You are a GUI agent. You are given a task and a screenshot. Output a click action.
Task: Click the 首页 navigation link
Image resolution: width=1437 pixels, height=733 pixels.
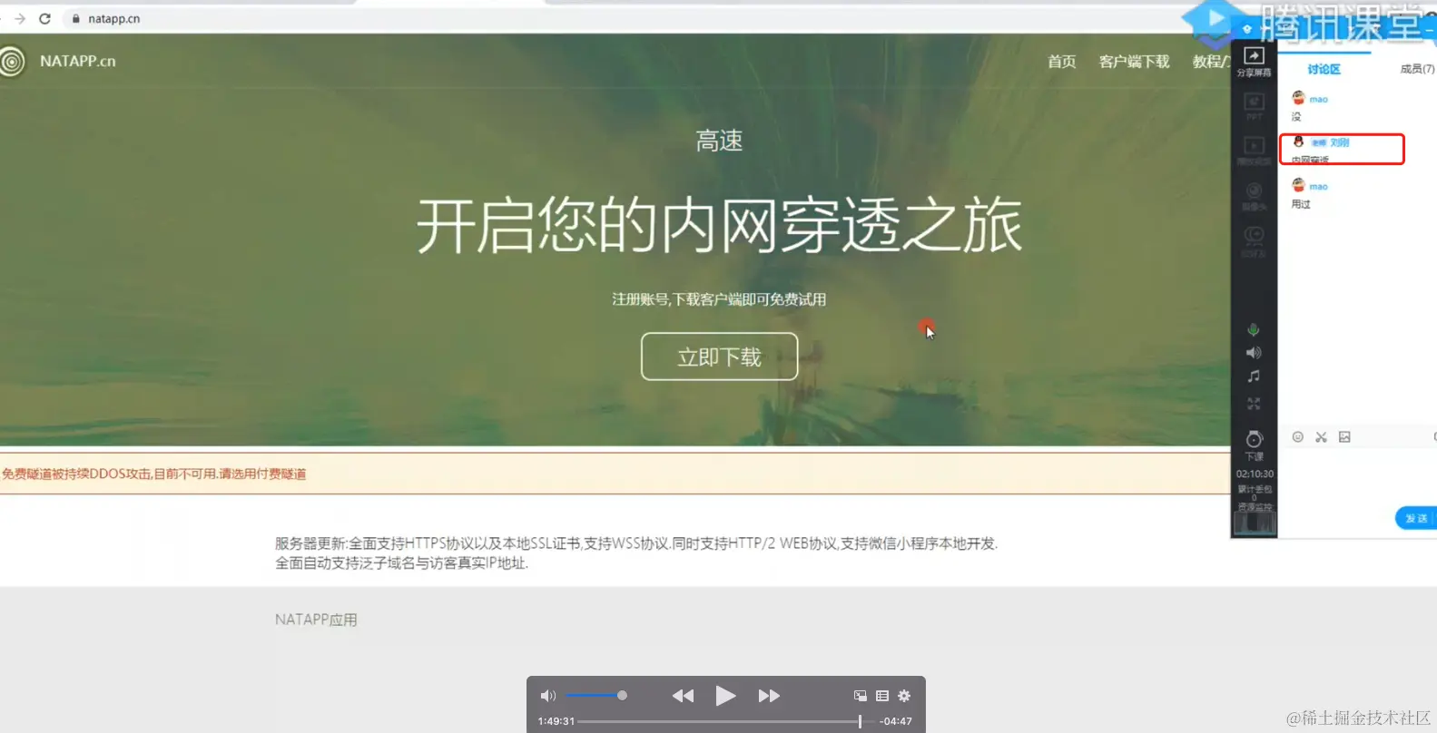tap(1061, 62)
